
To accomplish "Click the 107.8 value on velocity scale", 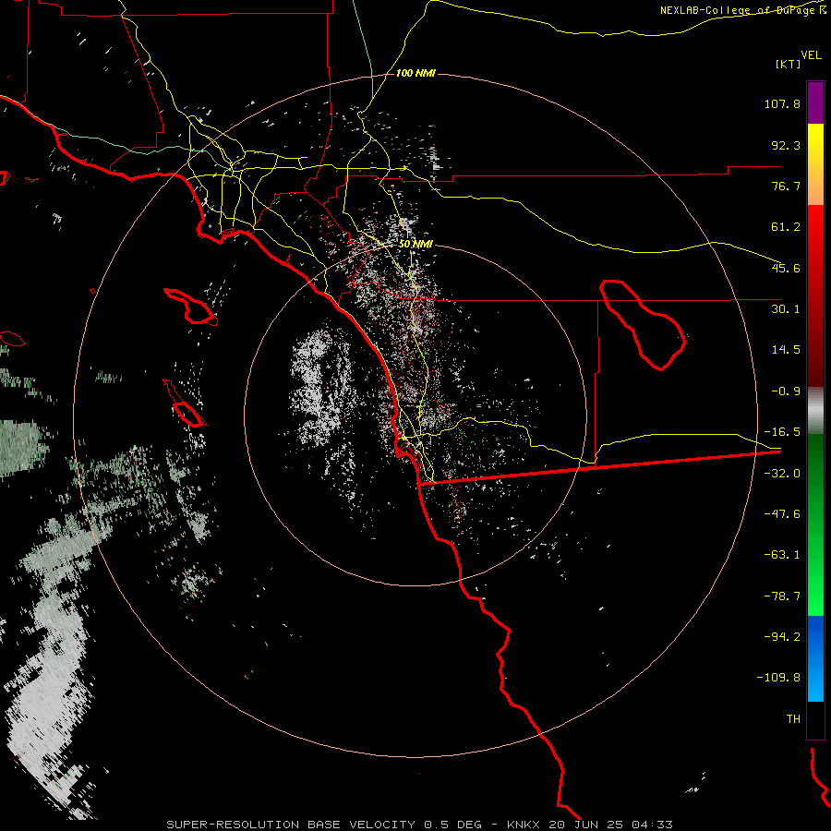I will click(x=782, y=103).
